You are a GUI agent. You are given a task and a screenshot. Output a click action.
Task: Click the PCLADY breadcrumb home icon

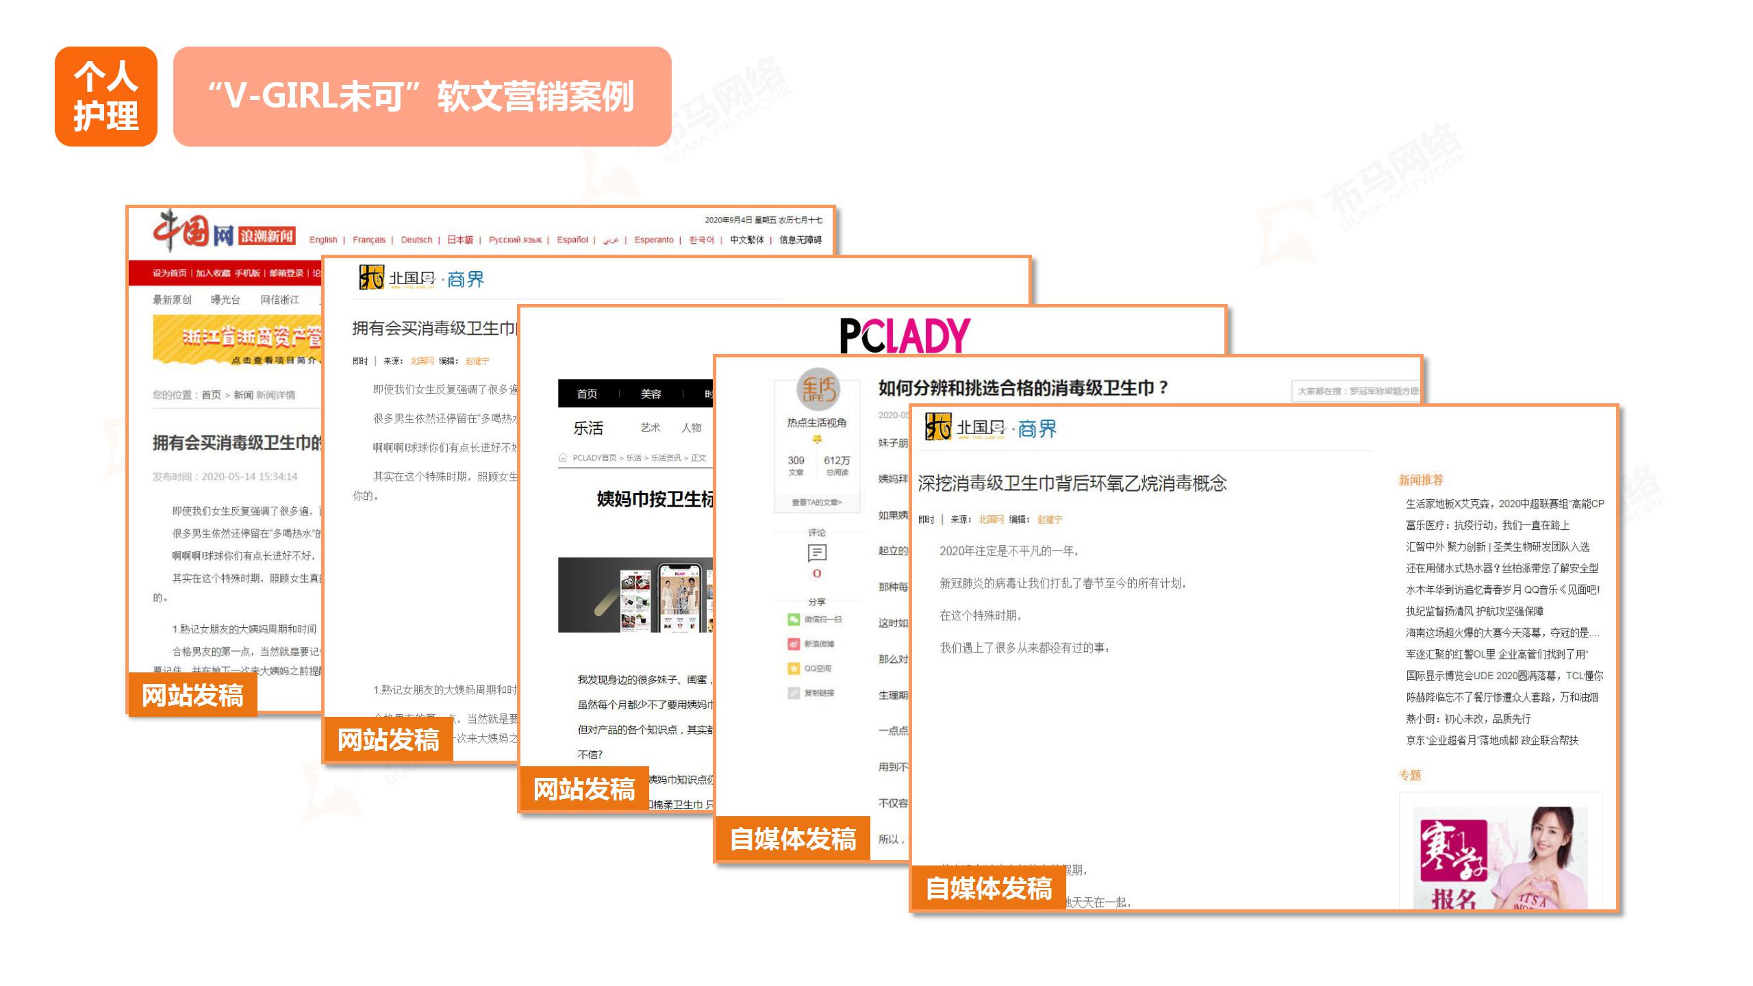(563, 457)
